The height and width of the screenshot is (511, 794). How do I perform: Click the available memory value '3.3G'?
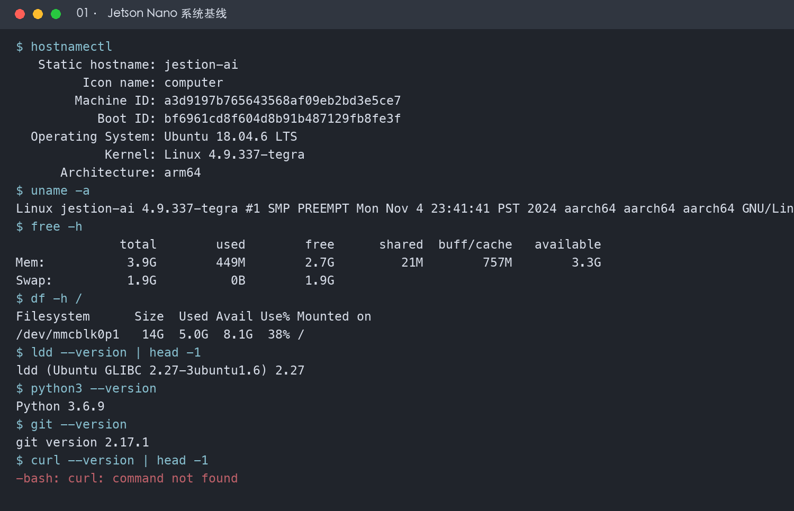click(587, 262)
